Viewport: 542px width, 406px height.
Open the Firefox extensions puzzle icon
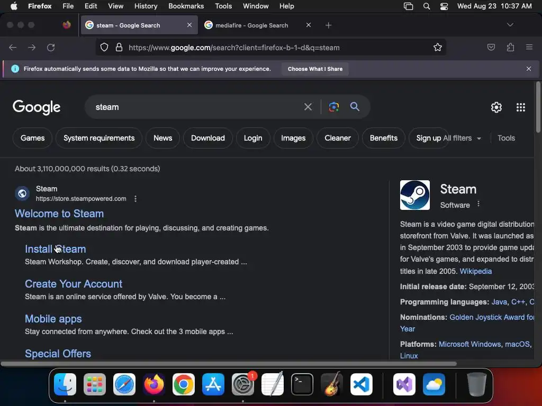point(510,47)
